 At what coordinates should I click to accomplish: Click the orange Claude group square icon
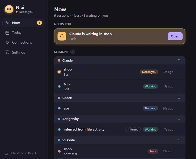pos(59,61)
